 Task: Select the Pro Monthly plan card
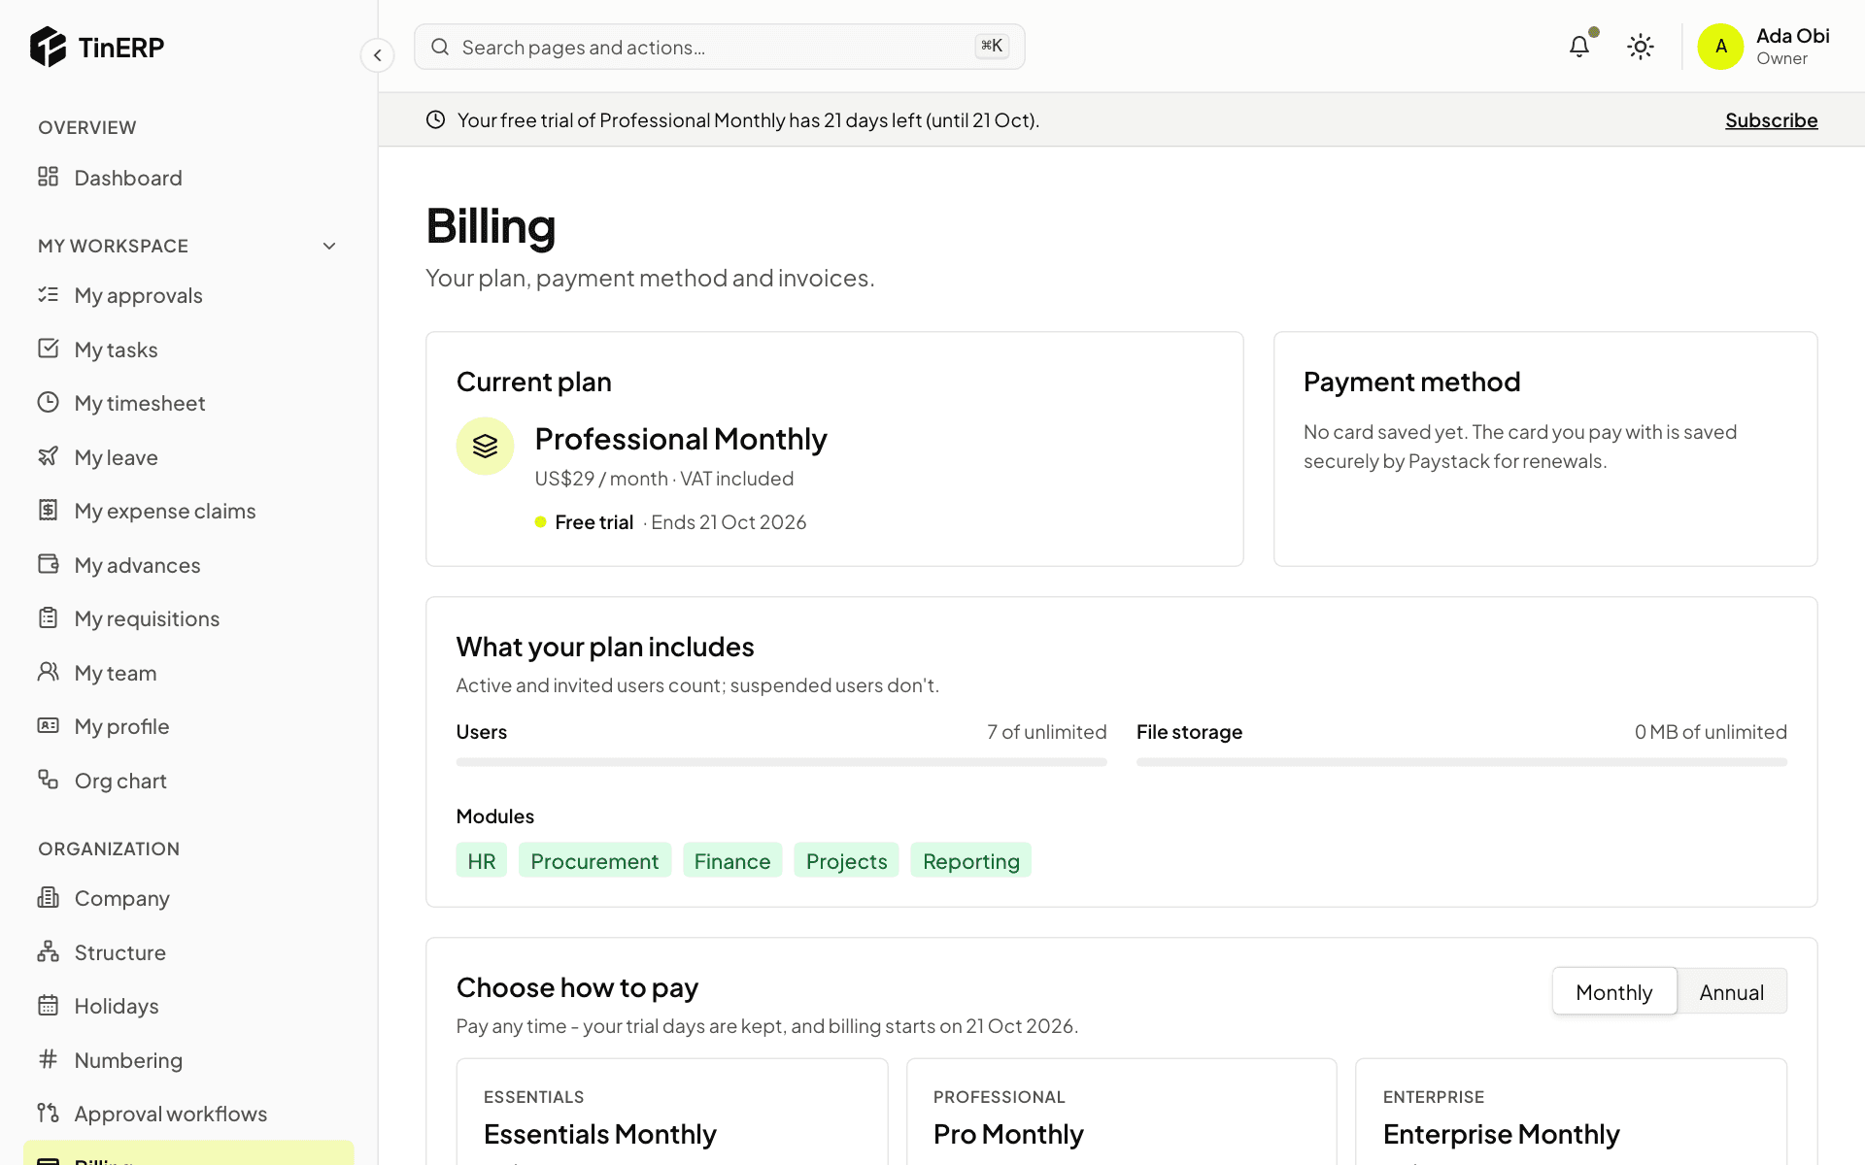click(1121, 1112)
